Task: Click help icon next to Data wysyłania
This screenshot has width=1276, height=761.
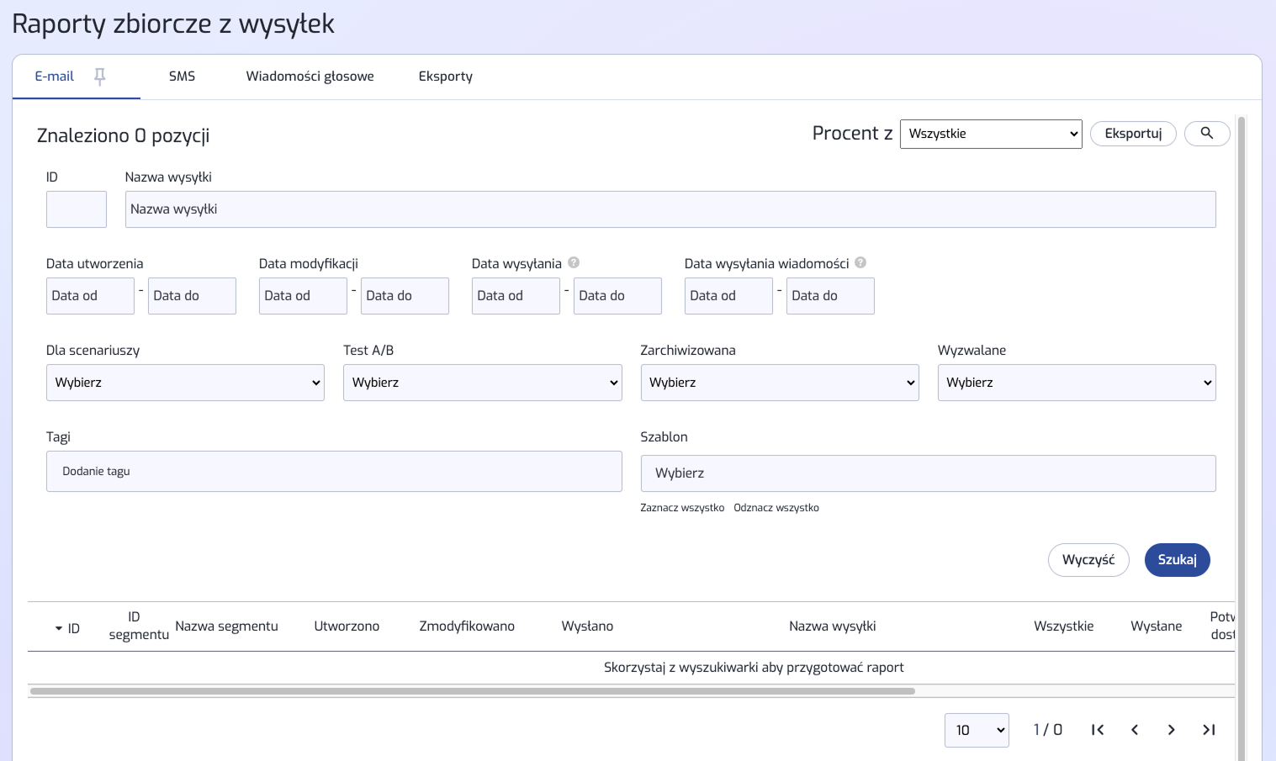Action: pos(574,262)
